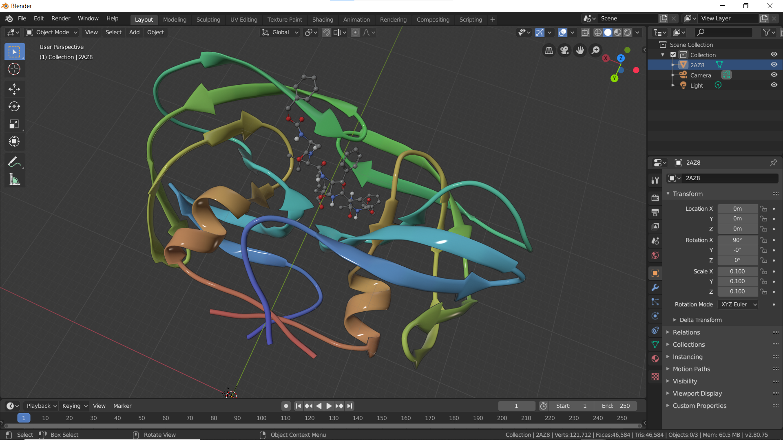
Task: Expand the Viewport Display panel
Action: pyautogui.click(x=697, y=394)
